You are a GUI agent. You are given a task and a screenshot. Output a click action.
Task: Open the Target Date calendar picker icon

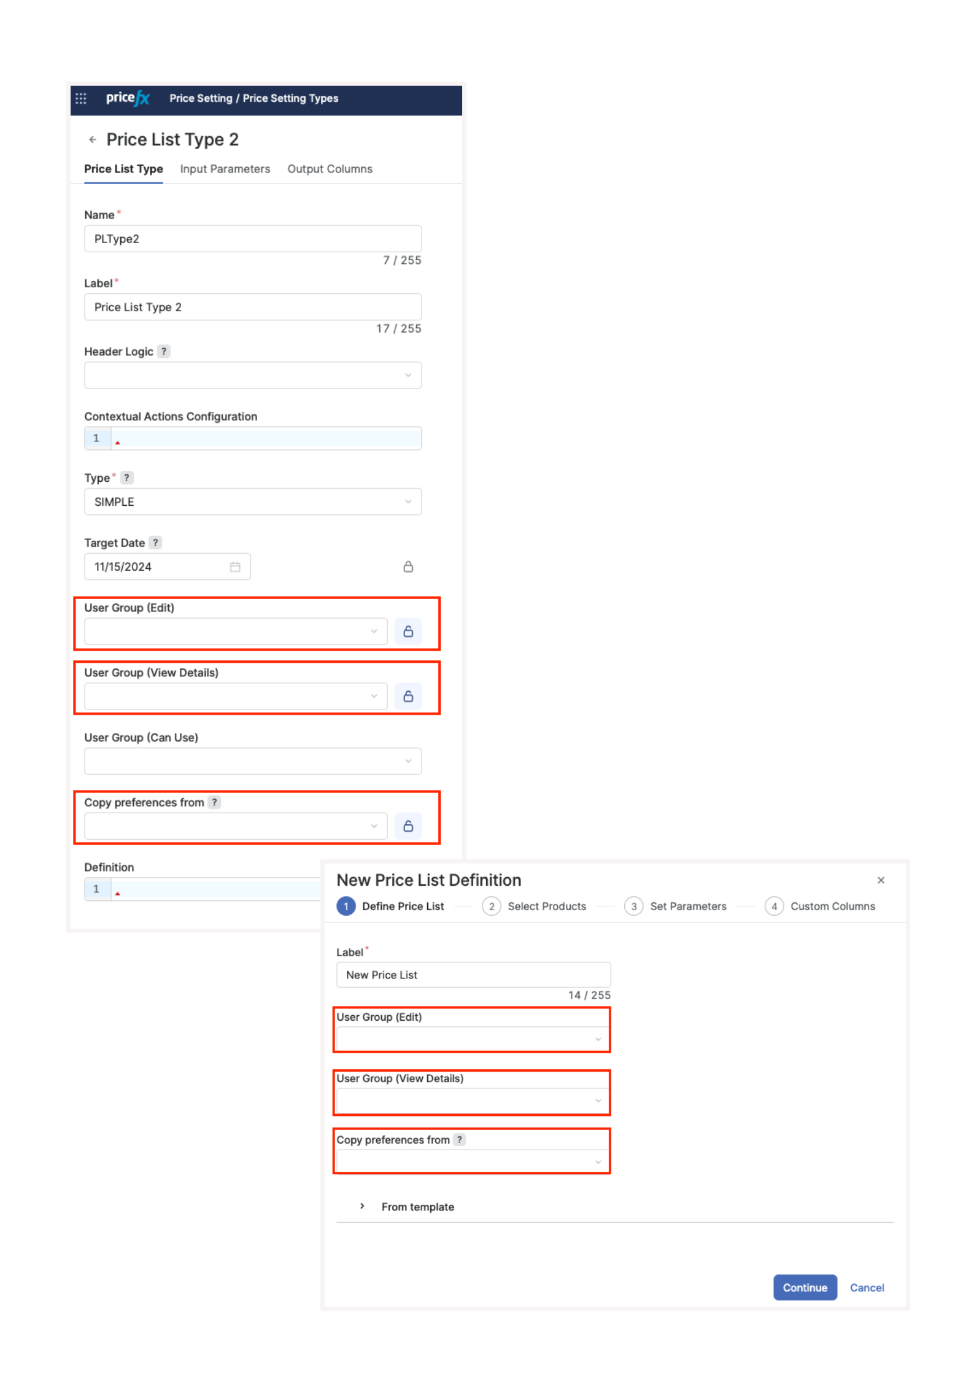(235, 567)
